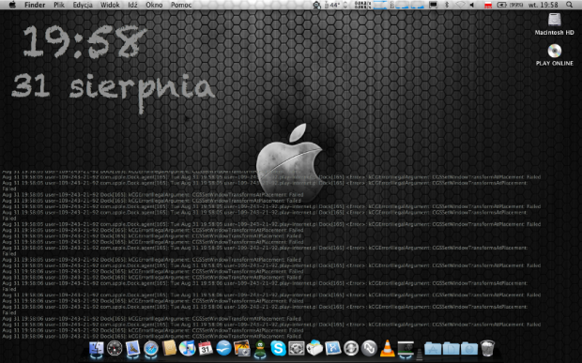Image resolution: width=582 pixels, height=363 pixels.
Task: Open the Apple menu
Action: click(x=12, y=5)
